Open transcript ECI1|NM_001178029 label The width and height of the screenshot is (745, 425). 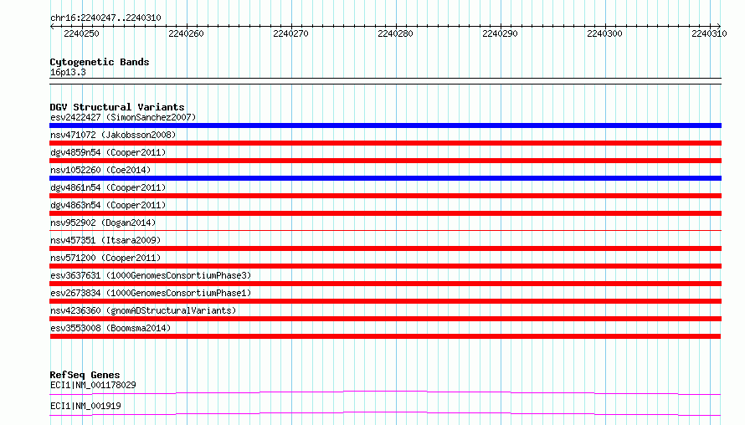point(93,385)
